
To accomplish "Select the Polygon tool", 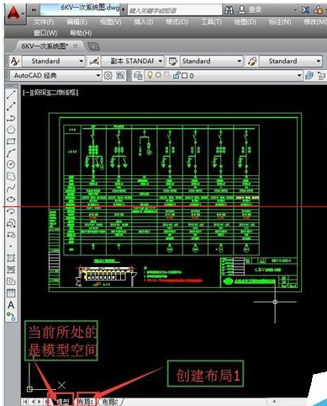I will 11,130.
